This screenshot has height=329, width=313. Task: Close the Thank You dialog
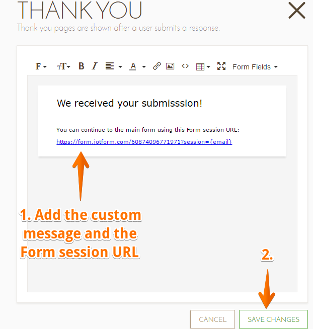tap(297, 10)
